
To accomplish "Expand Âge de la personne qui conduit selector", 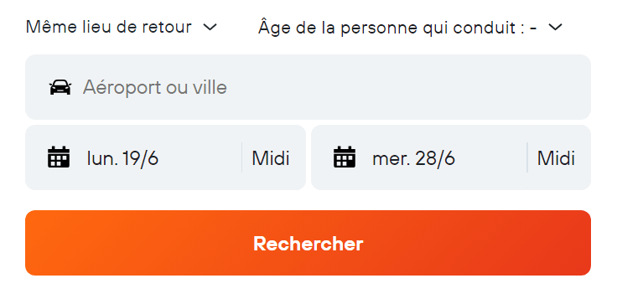I will (411, 27).
